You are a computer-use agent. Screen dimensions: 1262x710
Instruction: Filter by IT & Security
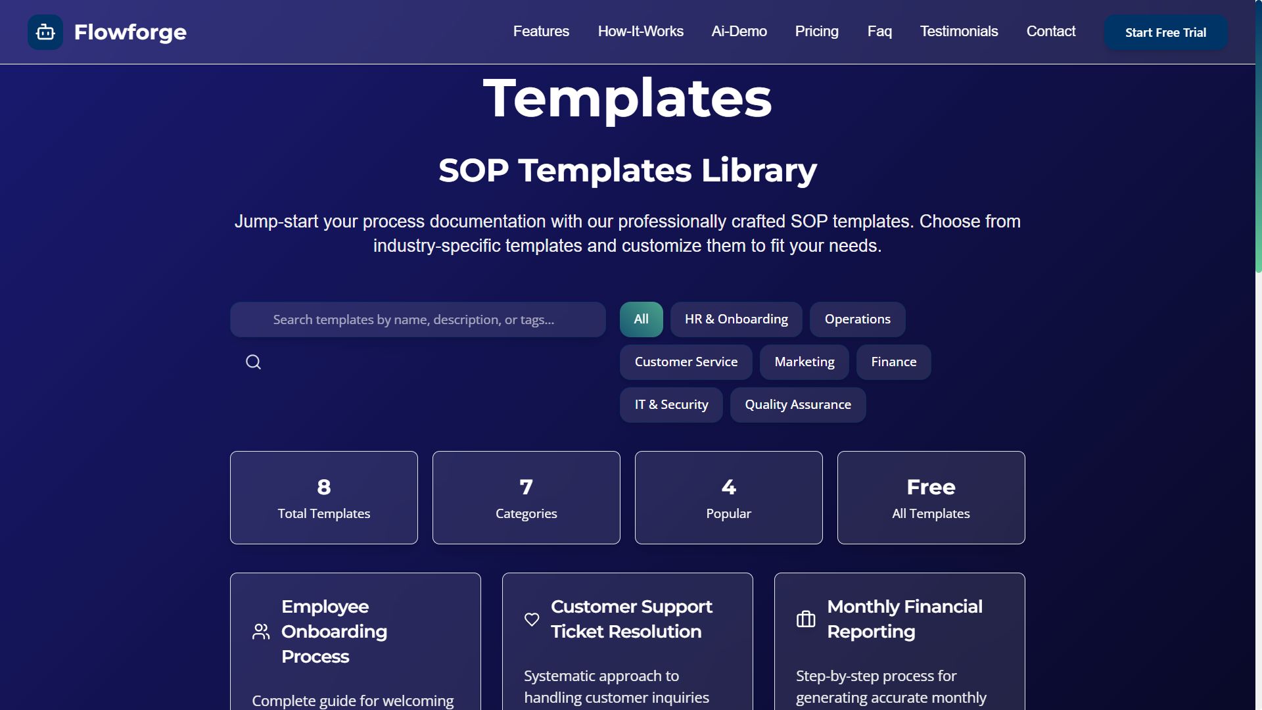point(671,405)
